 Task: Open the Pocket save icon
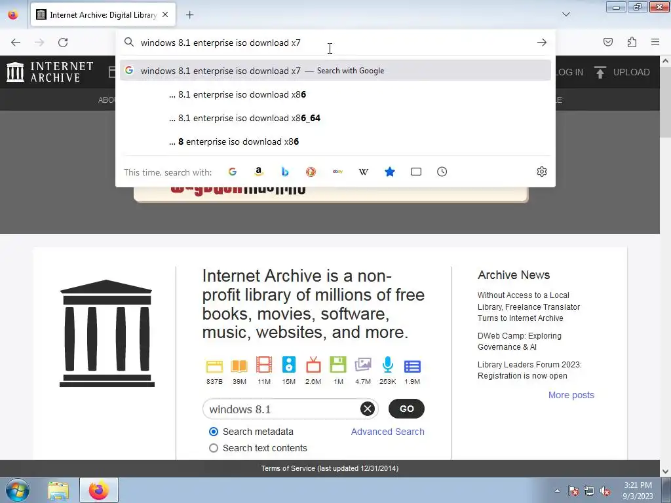click(x=608, y=42)
